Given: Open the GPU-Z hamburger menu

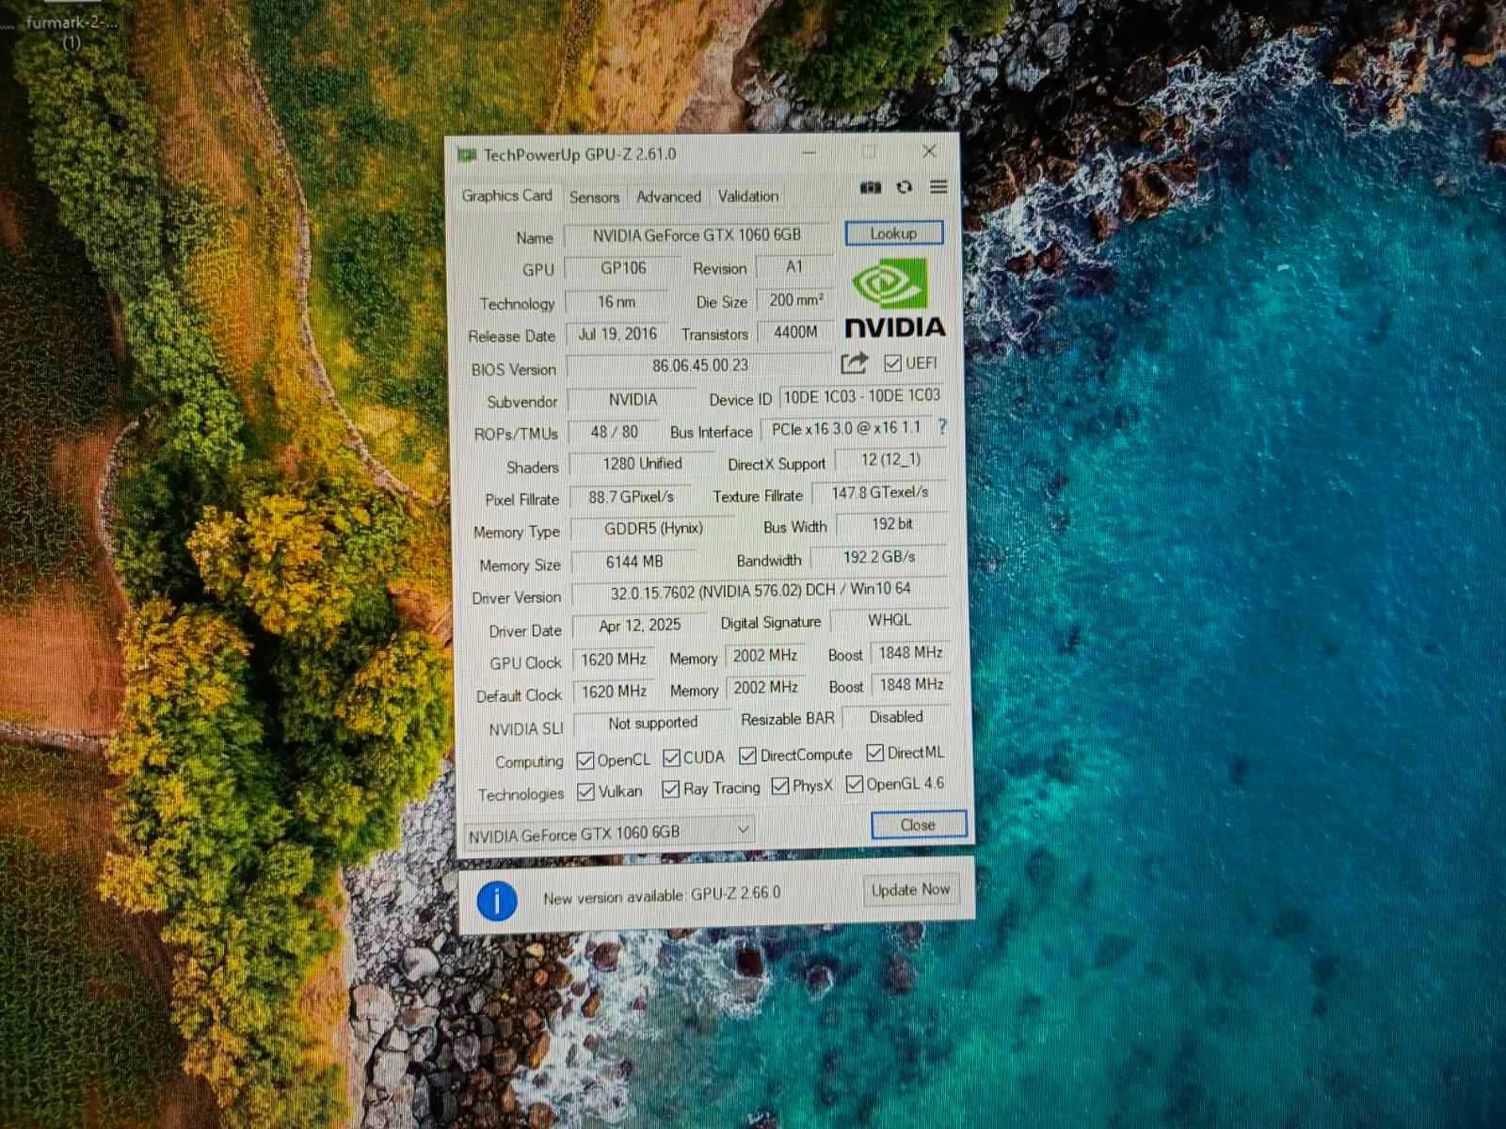Looking at the screenshot, I should tap(938, 186).
